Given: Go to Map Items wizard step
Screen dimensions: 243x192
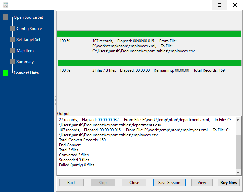Looking at the screenshot, I should pos(26,51).
